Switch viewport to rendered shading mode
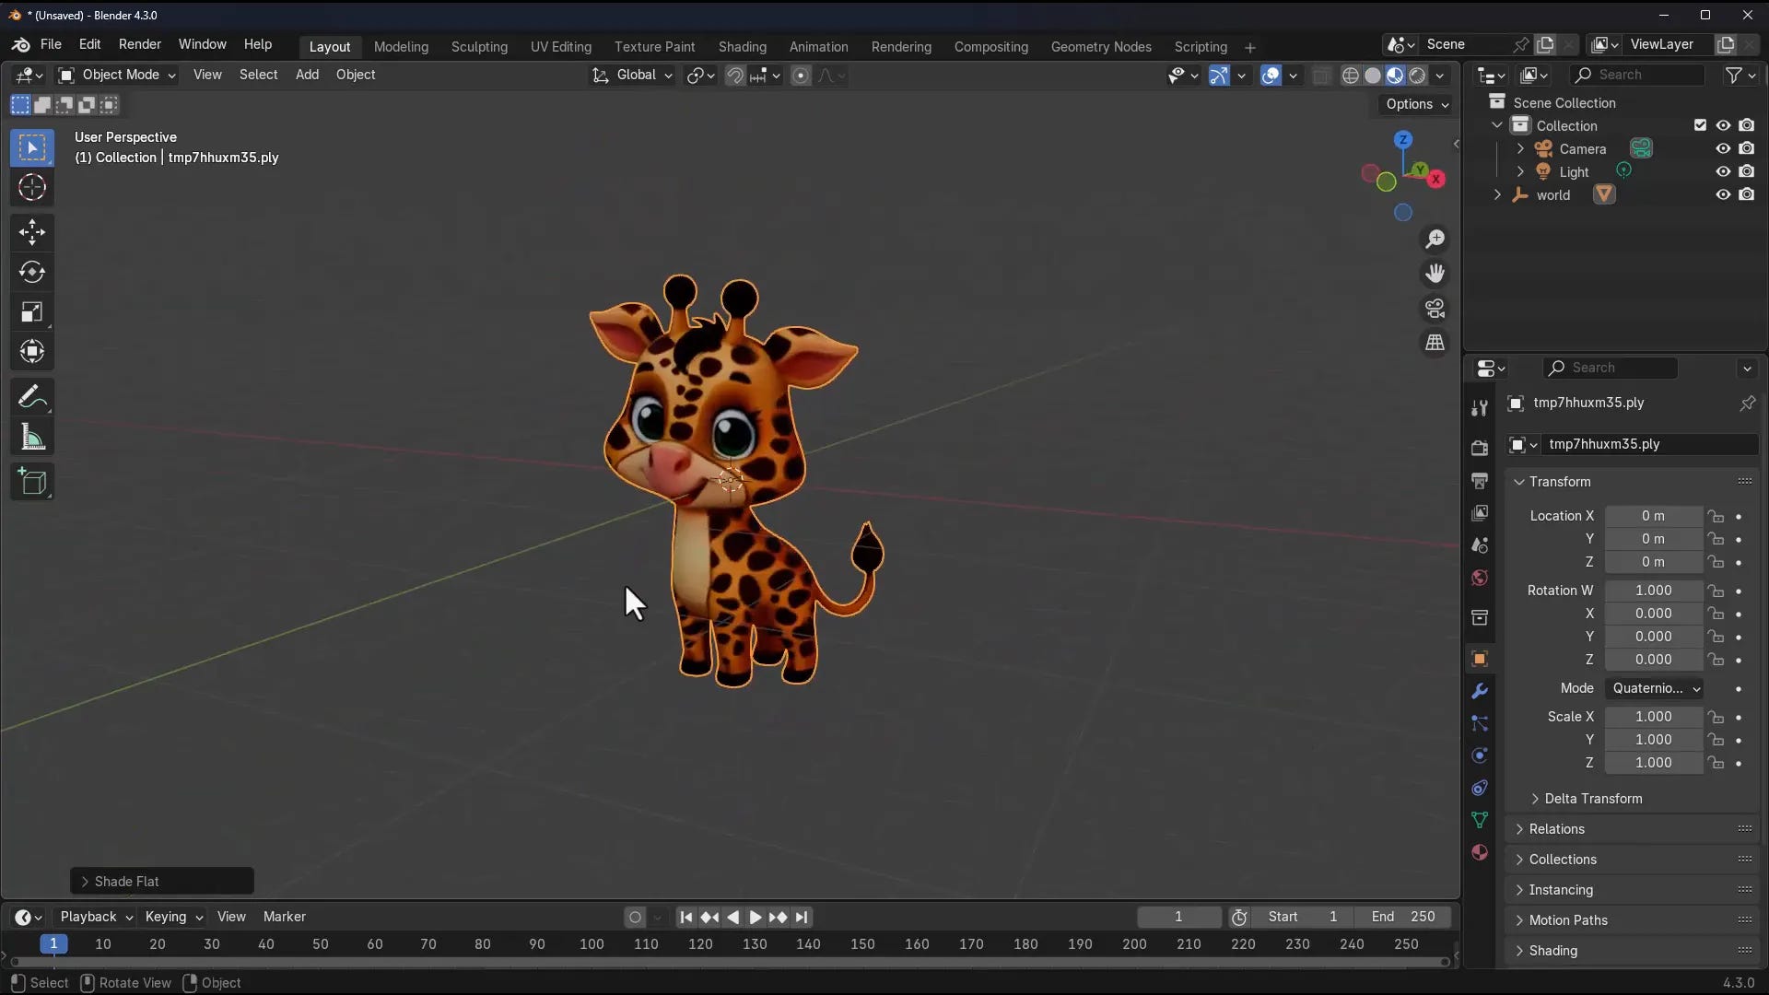The image size is (1769, 995). coord(1418,76)
